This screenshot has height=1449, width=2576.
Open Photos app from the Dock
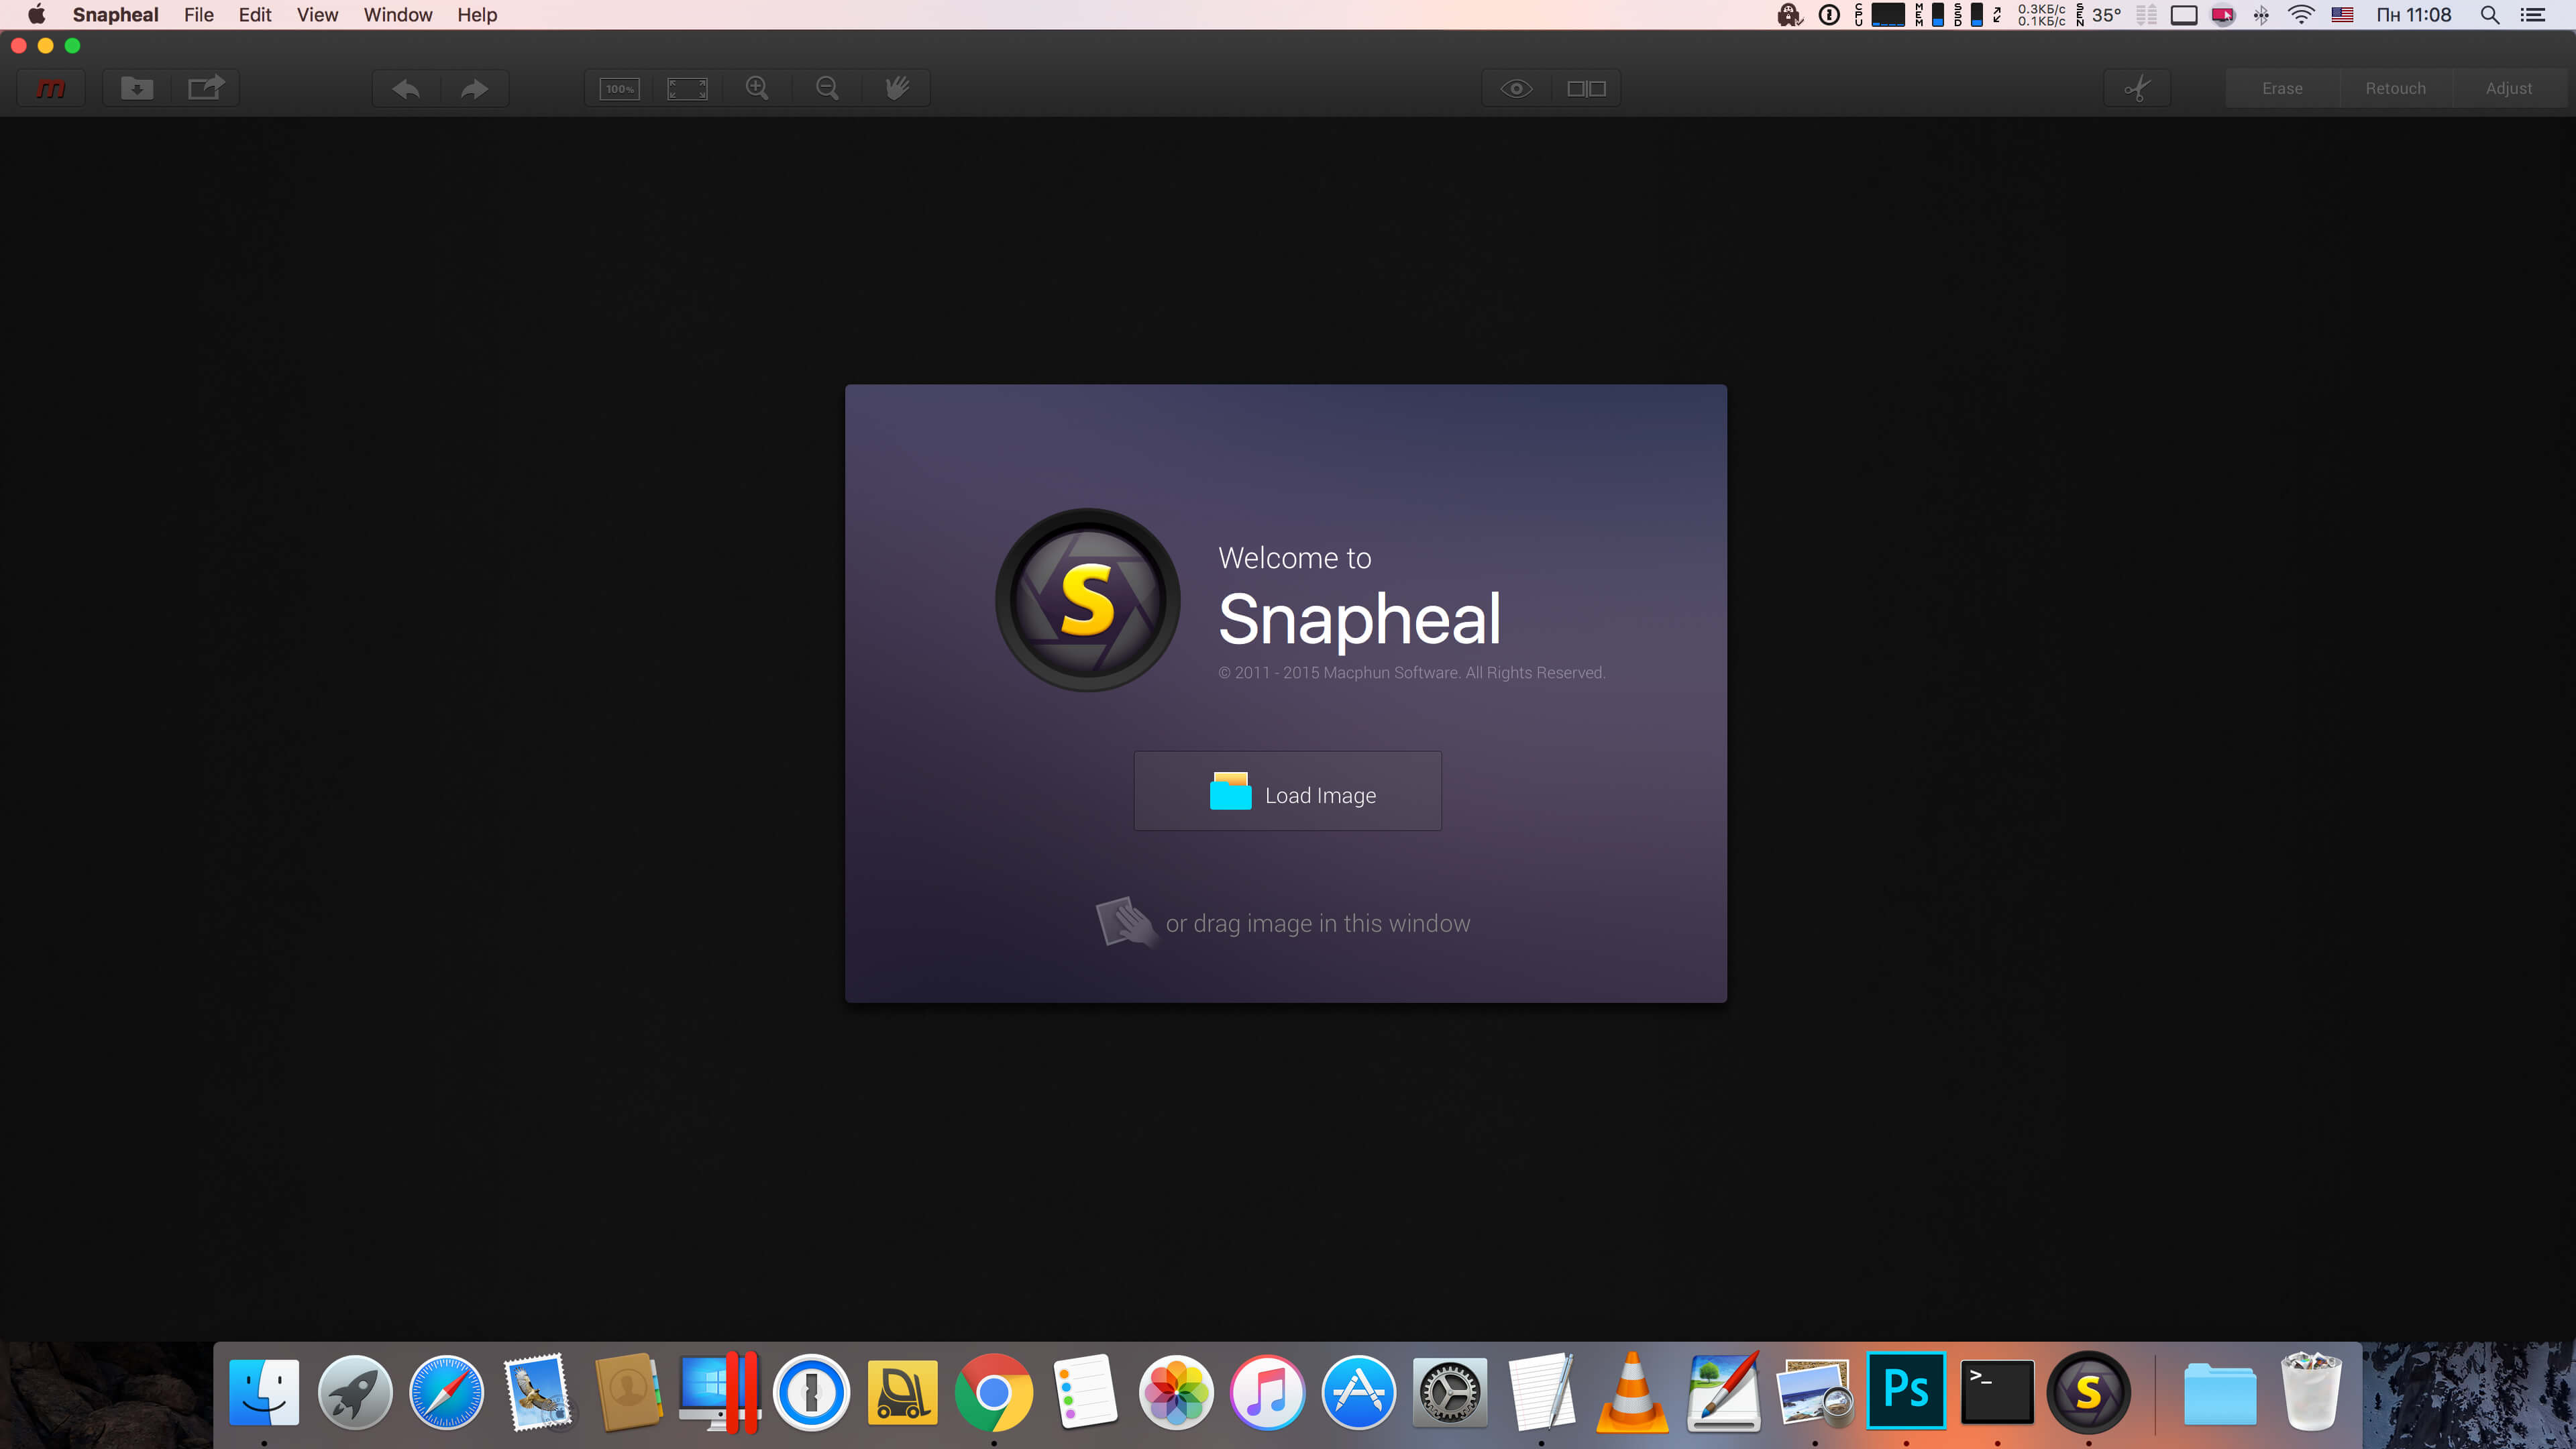coord(1176,1391)
